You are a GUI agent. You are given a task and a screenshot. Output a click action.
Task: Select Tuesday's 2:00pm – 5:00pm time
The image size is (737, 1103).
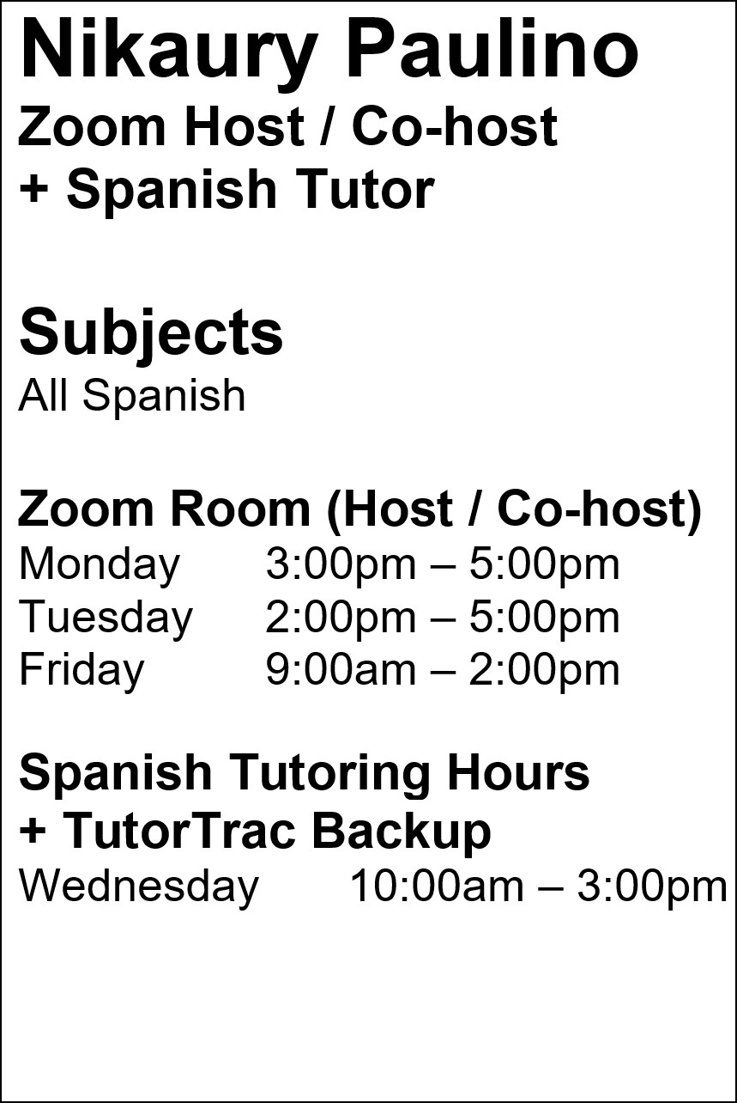click(443, 618)
